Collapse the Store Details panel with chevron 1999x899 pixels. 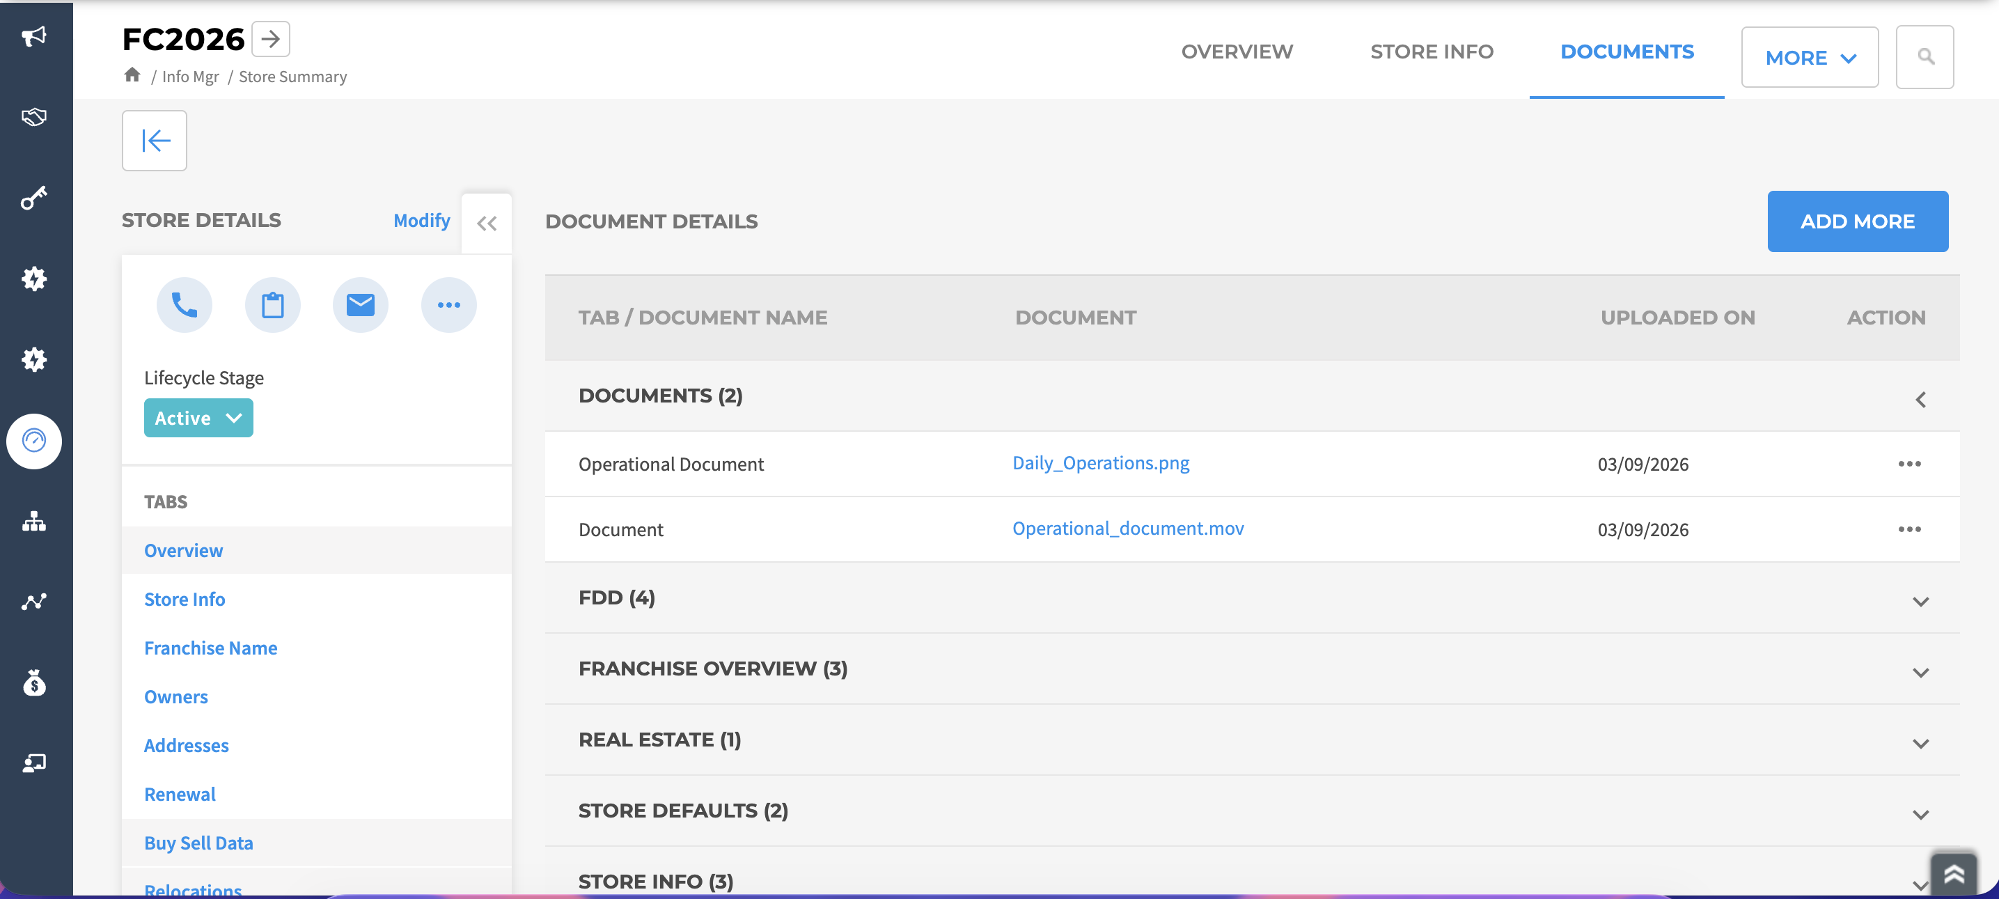click(487, 223)
